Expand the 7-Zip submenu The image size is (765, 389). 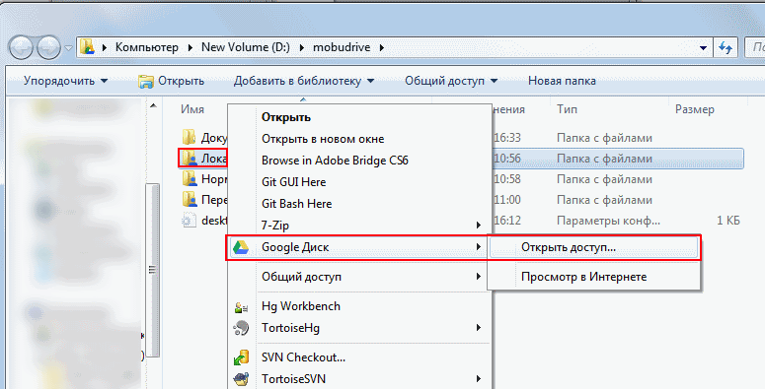360,226
